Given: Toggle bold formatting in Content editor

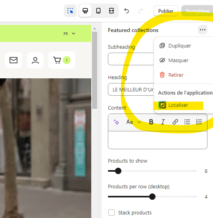Looking at the screenshot, I should 151,122.
